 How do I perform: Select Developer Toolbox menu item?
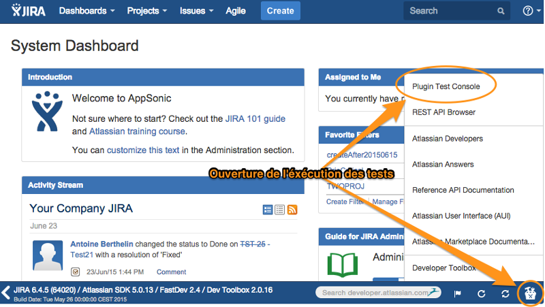point(444,268)
